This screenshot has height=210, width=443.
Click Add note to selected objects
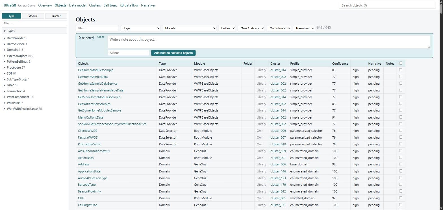pyautogui.click(x=173, y=53)
